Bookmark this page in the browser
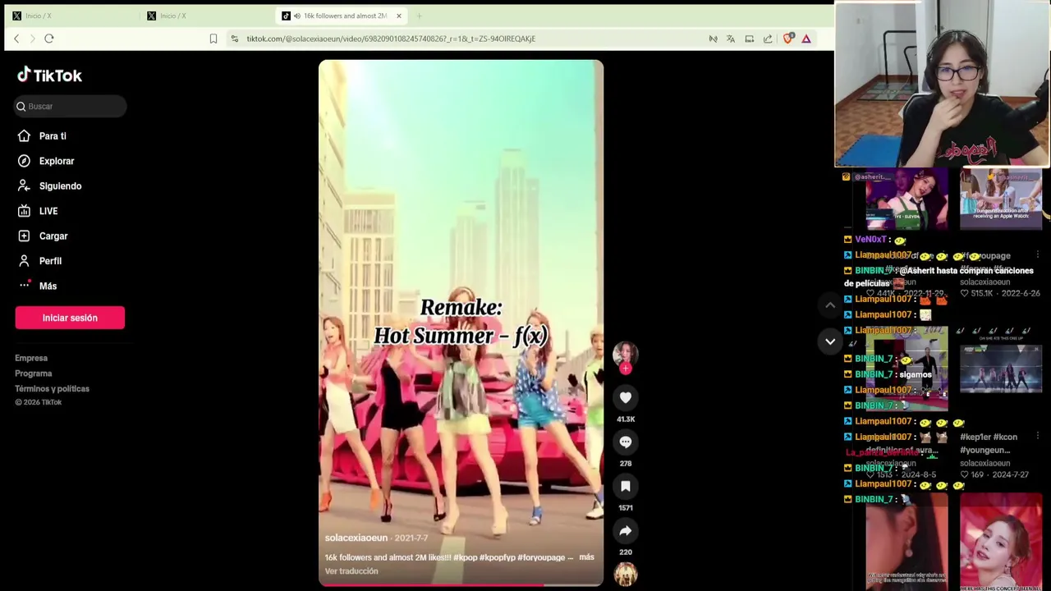 point(213,39)
